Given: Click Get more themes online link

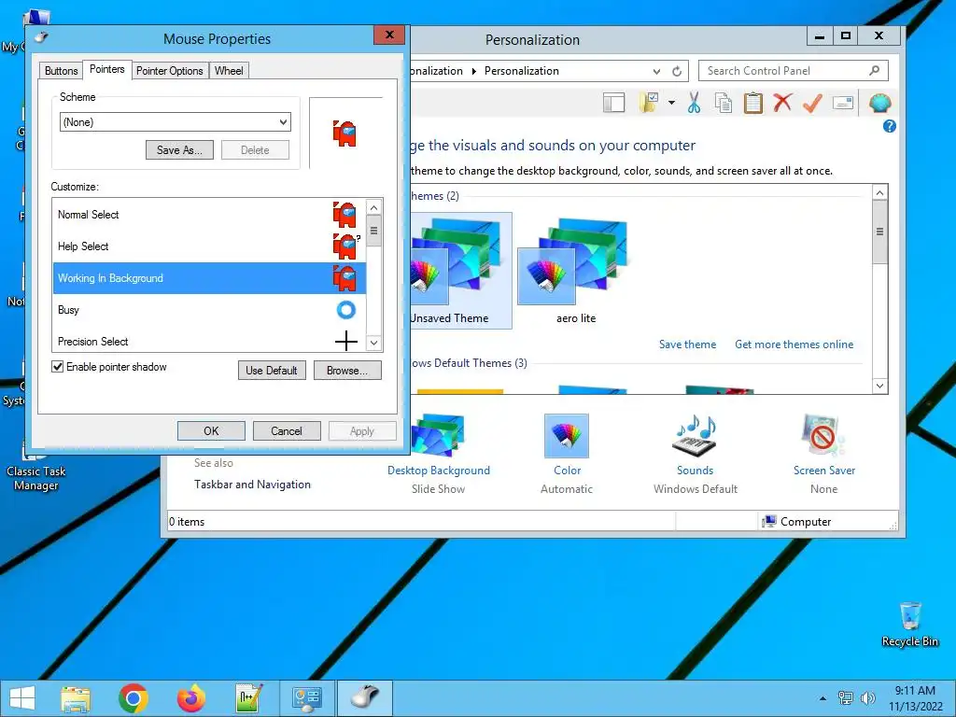Looking at the screenshot, I should (794, 344).
